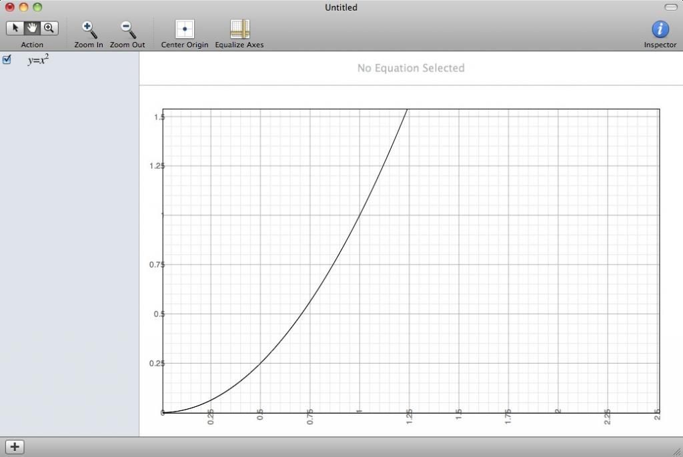This screenshot has width=683, height=457.
Task: Close the window with the red button
Action: click(x=10, y=7)
